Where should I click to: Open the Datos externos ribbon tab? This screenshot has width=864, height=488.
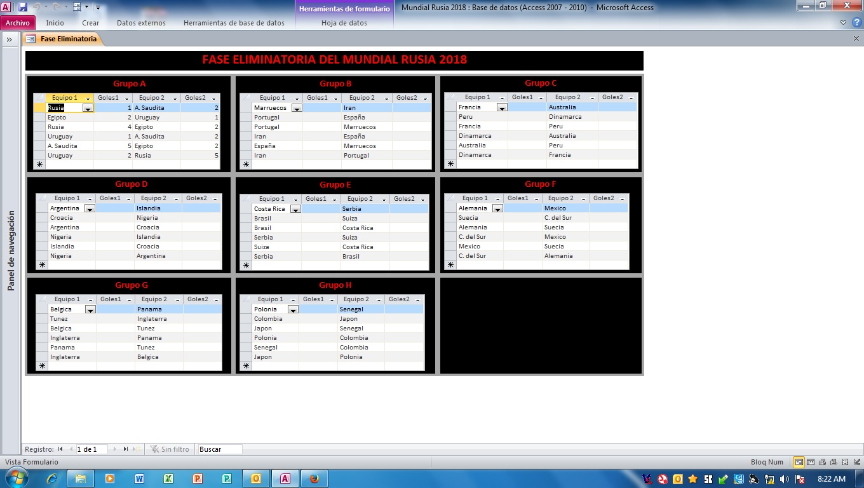(141, 23)
